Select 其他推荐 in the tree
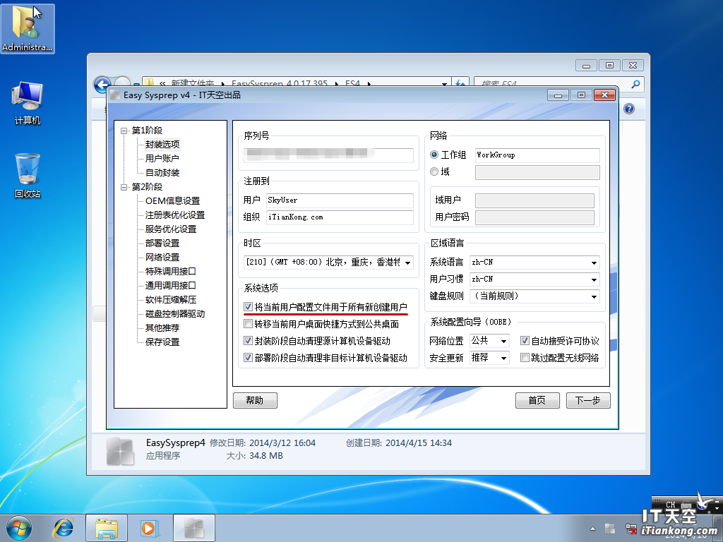Screen dimensions: 723x542 162,328
